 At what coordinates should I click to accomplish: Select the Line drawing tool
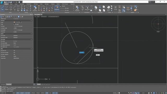point(2,8)
